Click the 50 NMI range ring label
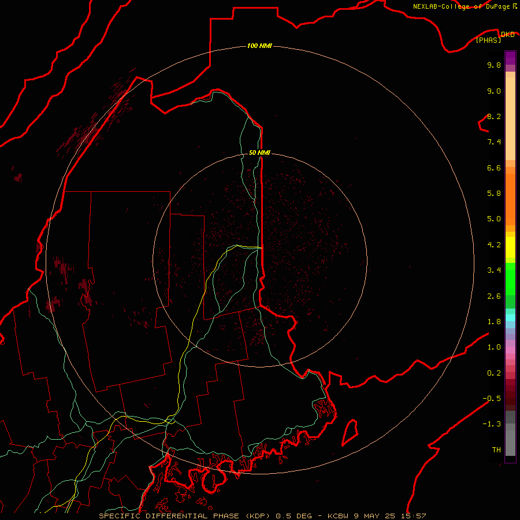This screenshot has width=520, height=520. point(259,153)
